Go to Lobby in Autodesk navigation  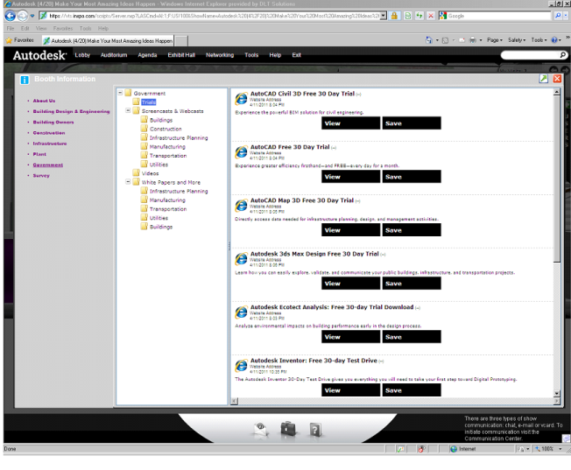[x=82, y=55]
